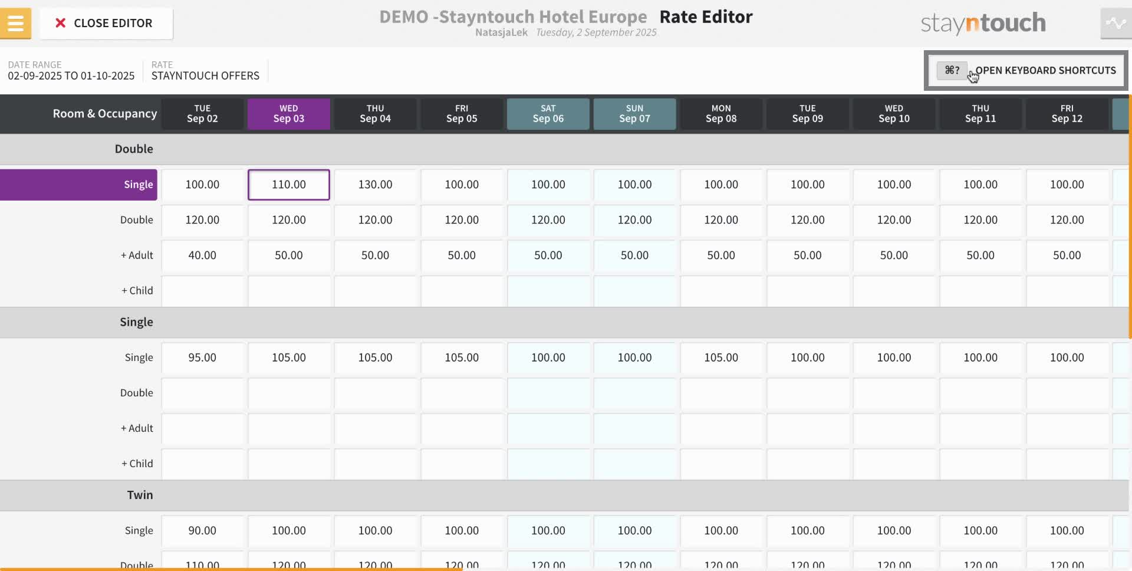Select the FRI Sep 12 column header
The width and height of the screenshot is (1132, 571).
tap(1067, 113)
